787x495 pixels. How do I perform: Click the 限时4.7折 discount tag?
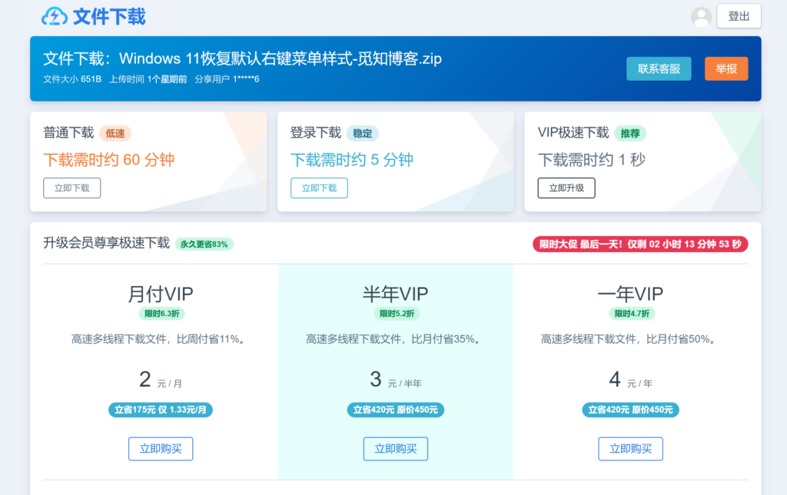632,314
